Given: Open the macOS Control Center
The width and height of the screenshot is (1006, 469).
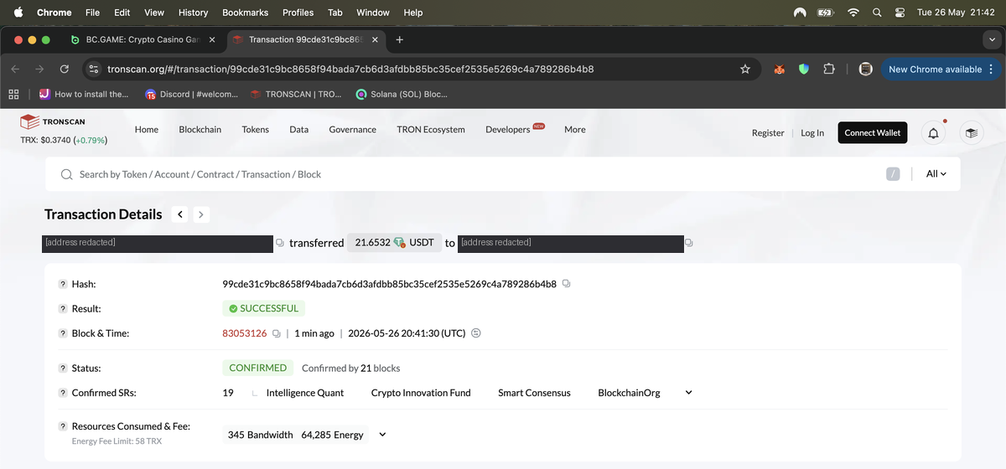Looking at the screenshot, I should click(x=900, y=13).
